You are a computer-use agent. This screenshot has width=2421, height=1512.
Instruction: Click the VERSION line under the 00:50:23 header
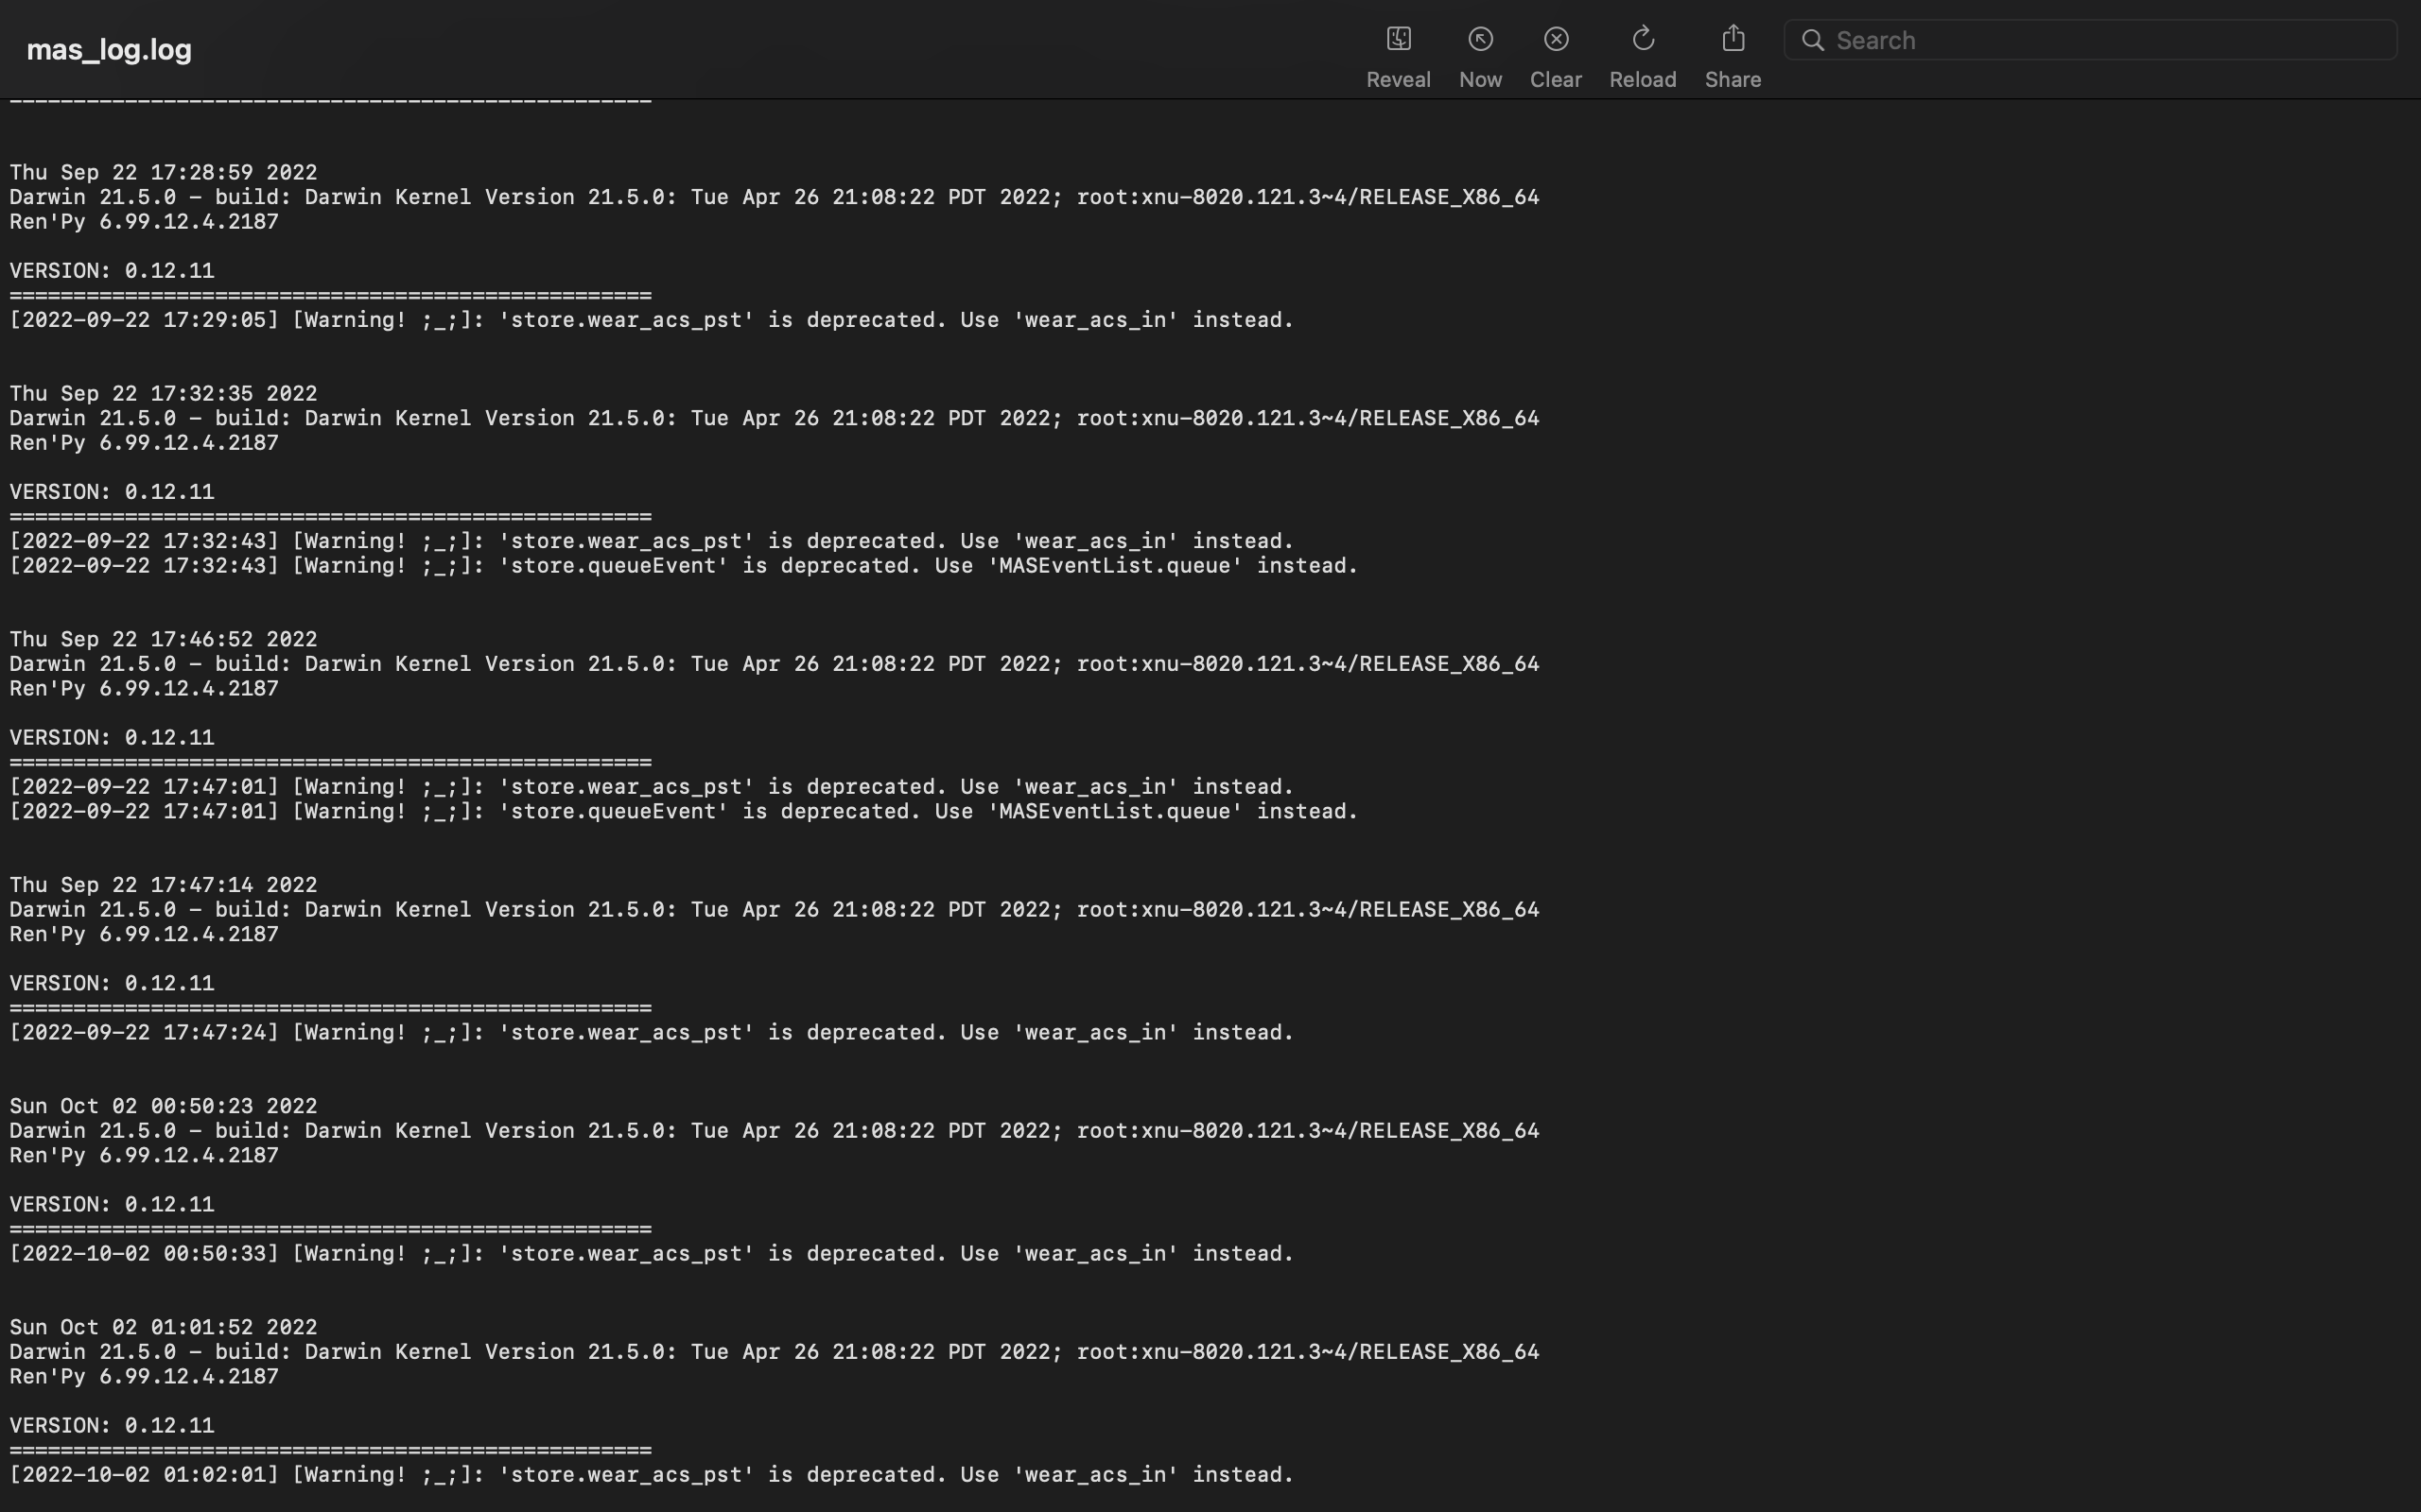[112, 1204]
